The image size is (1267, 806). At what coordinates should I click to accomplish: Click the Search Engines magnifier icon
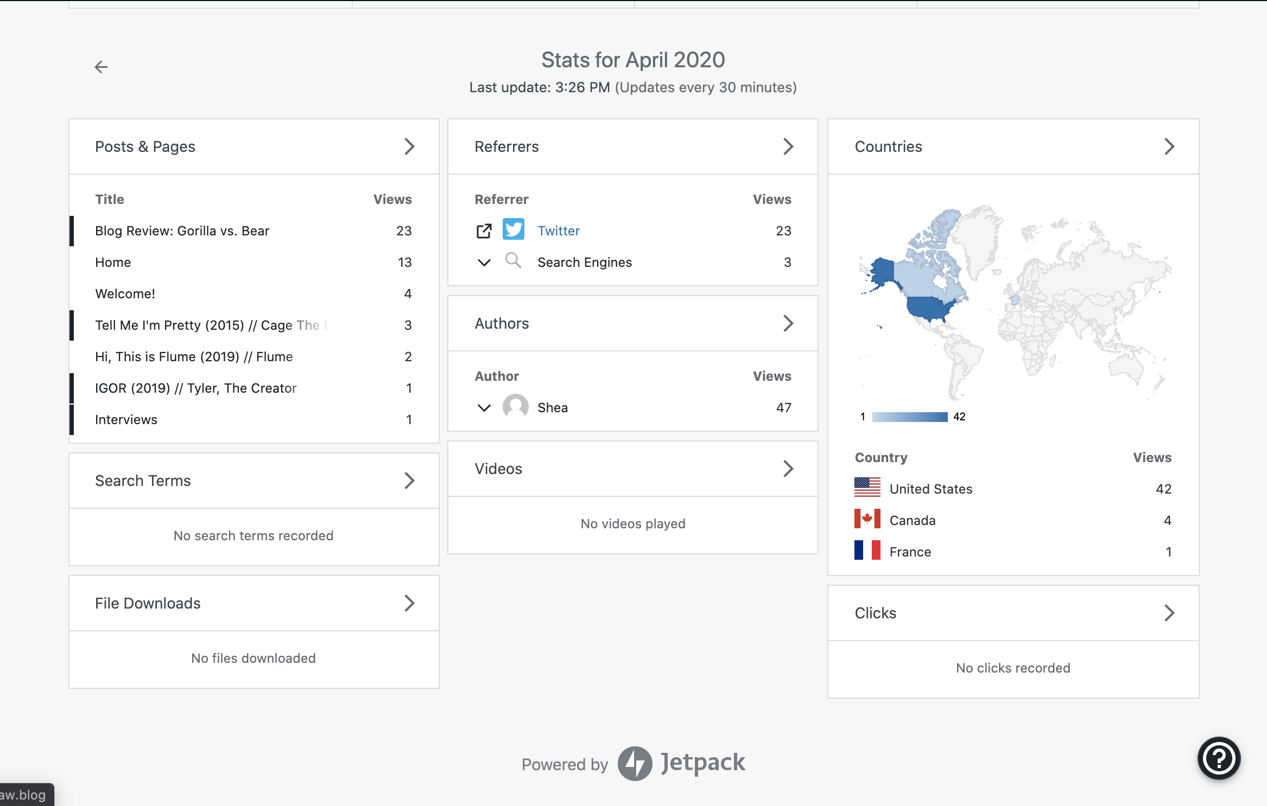[x=513, y=261]
